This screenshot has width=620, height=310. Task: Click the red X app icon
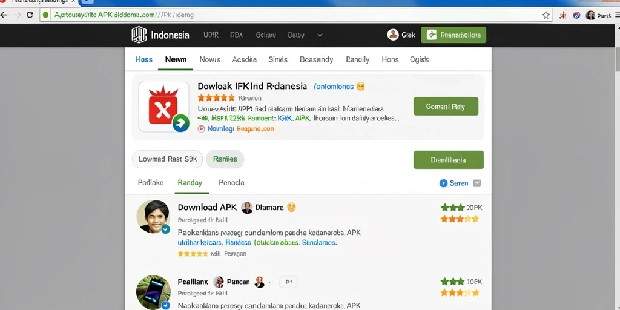click(163, 106)
